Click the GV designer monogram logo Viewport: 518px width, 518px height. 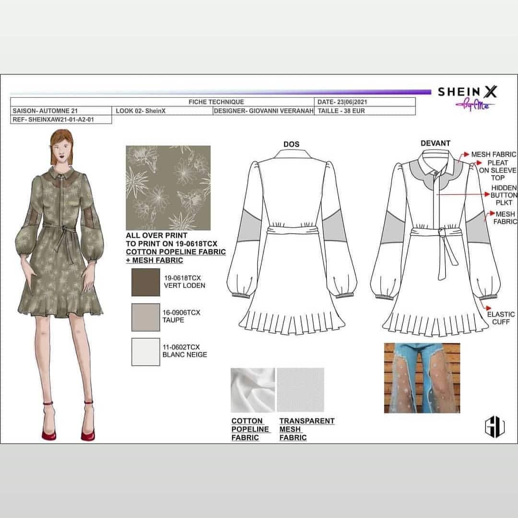click(x=494, y=426)
